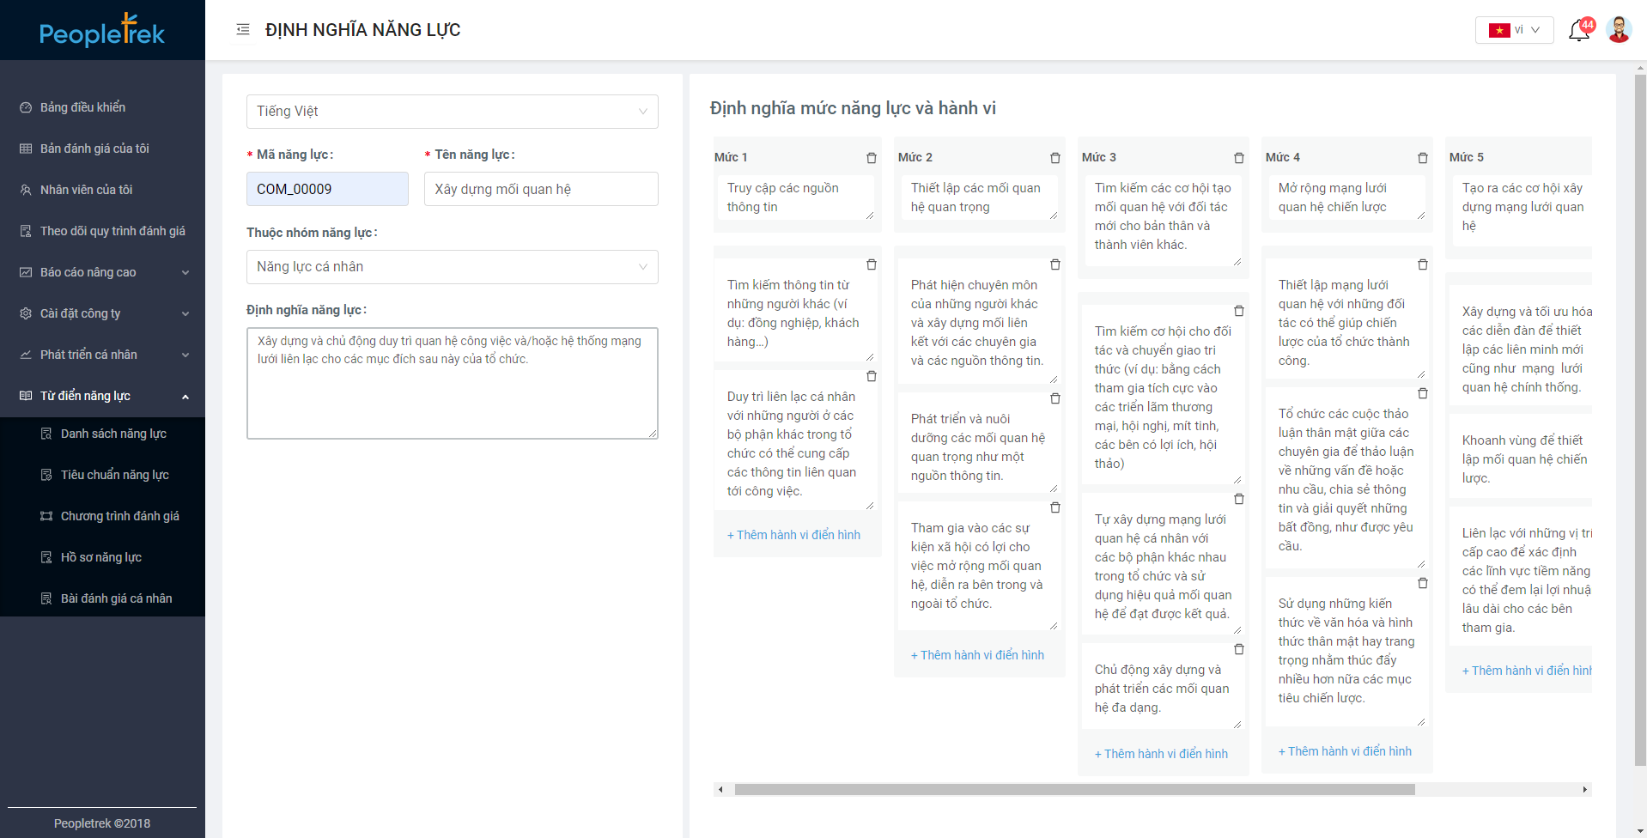The image size is (1647, 838).
Task: Delete Mức 2 column with trash icon
Action: 1054,158
